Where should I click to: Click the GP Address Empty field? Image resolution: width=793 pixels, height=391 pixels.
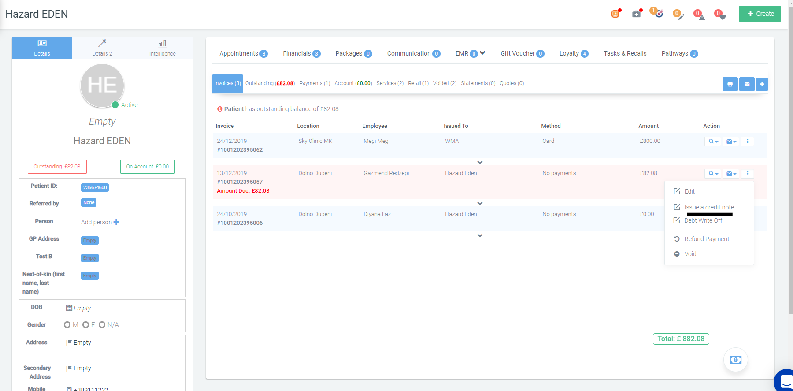90,240
